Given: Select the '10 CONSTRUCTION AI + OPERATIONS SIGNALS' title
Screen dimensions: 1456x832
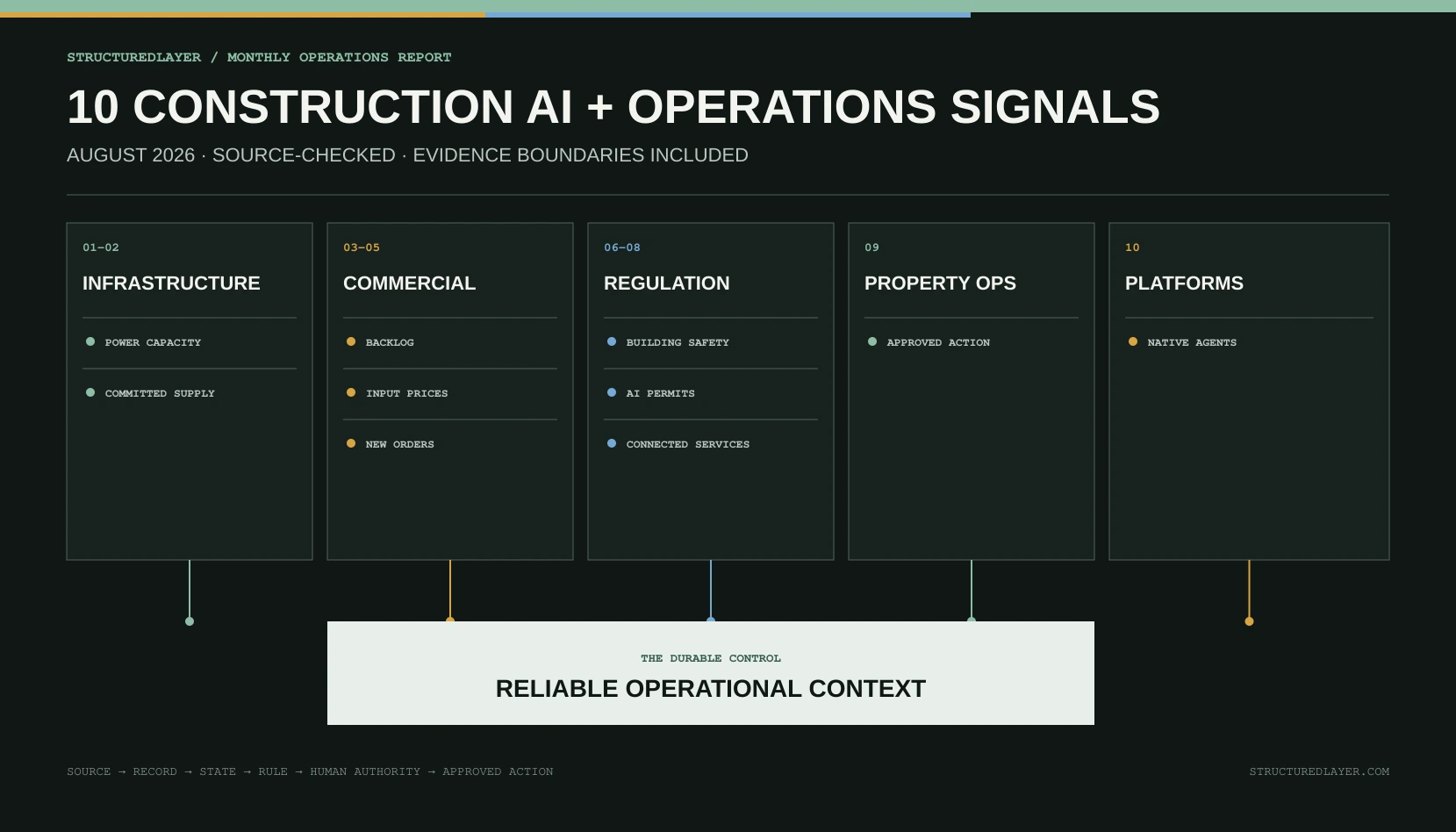Looking at the screenshot, I should coord(613,107).
